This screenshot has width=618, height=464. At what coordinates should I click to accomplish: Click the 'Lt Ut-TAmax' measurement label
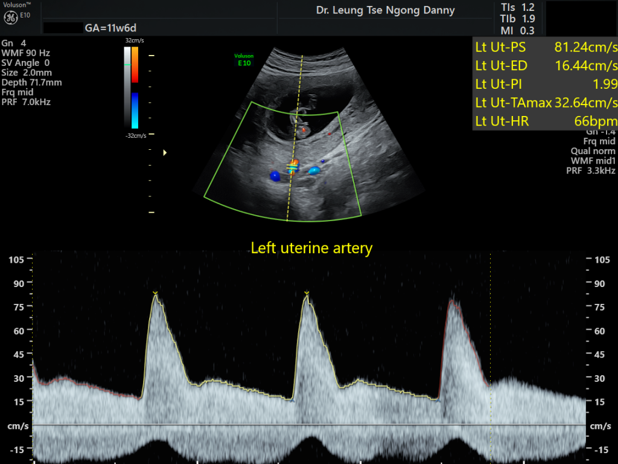tap(514, 103)
